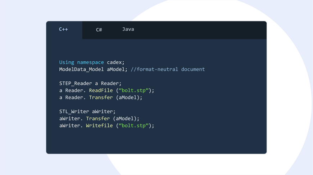This screenshot has width=313, height=175.
Task: Click the 'STEP_Reader a Reader;' line
Action: pyautogui.click(x=90, y=83)
